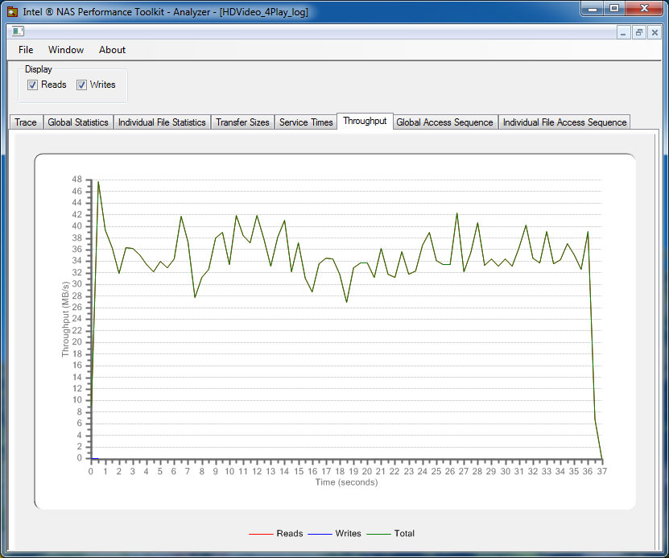This screenshot has width=669, height=558.
Task: Select the Global Statistics tab
Action: [78, 122]
